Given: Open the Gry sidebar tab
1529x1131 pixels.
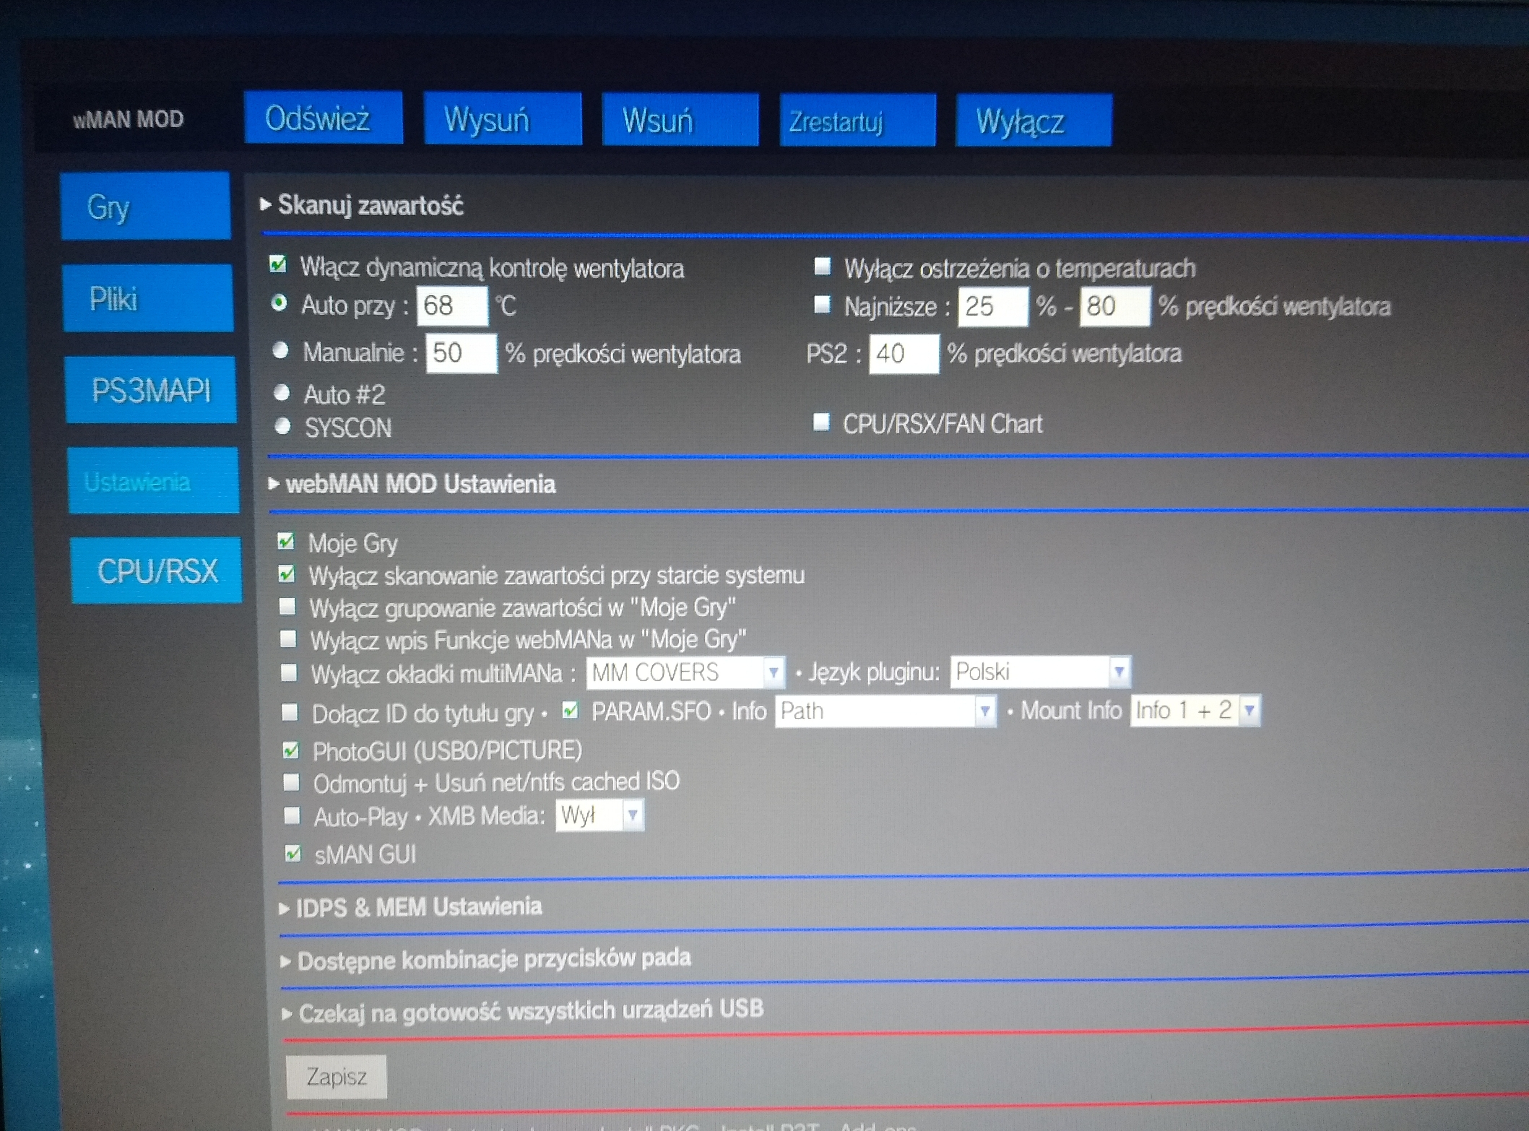Looking at the screenshot, I should (x=145, y=206).
